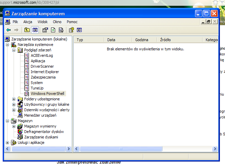
Task: Sort by the Godzina column header
Action: click(x=144, y=40)
